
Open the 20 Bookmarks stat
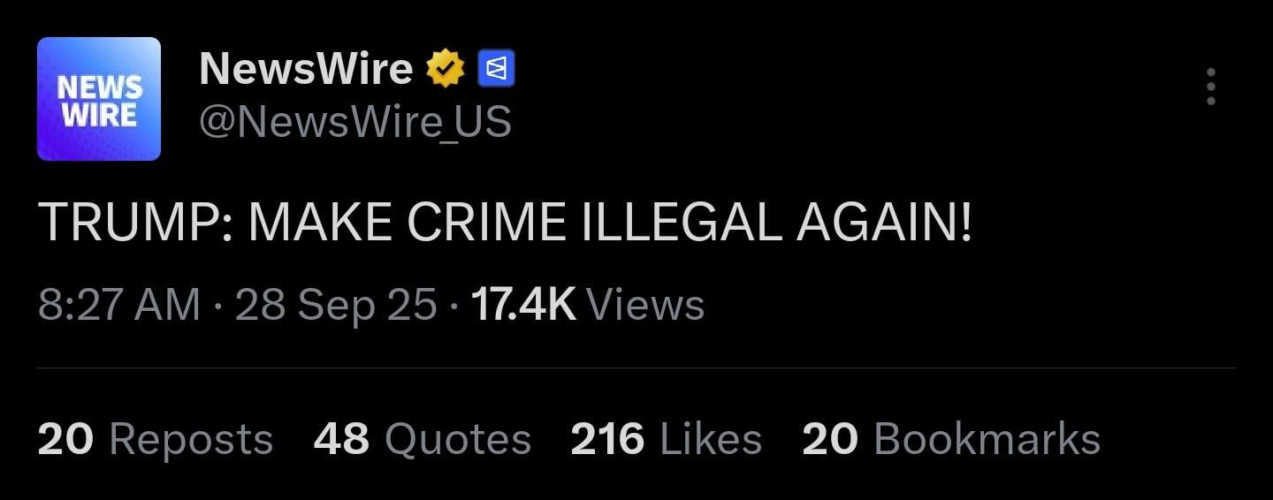point(951,439)
